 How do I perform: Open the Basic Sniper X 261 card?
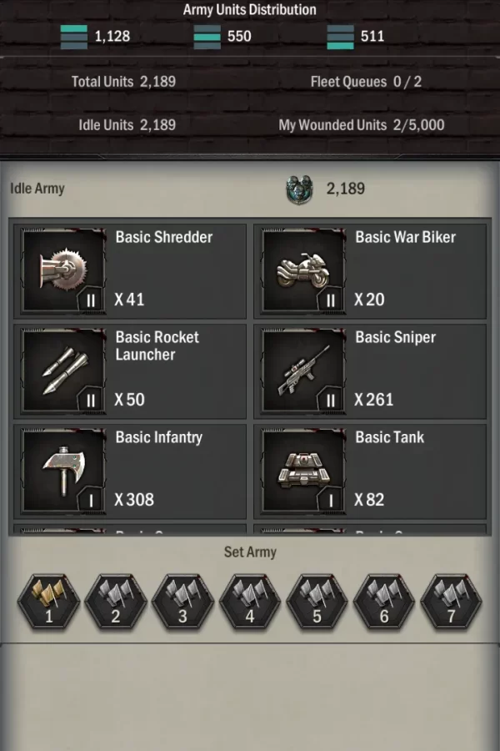[370, 370]
